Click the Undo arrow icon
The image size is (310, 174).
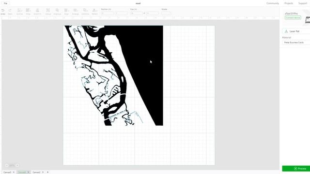click(x=3, y=10)
